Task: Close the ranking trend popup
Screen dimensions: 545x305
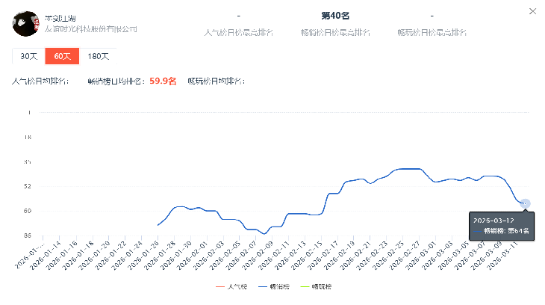Action: (x=532, y=11)
